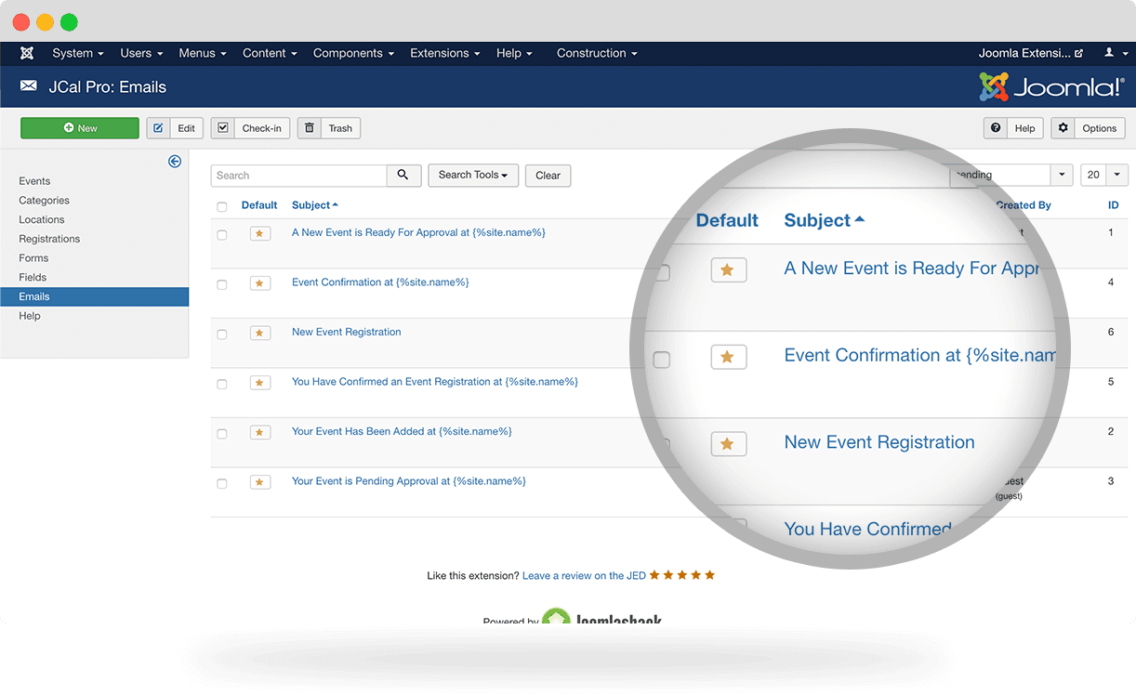
Task: Collapse the sidebar with the arrow icon
Action: (x=175, y=162)
